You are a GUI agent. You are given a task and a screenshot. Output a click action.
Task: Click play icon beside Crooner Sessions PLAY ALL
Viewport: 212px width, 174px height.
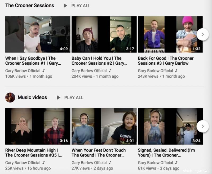pos(65,6)
